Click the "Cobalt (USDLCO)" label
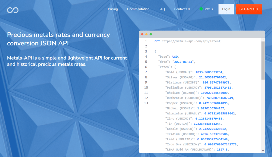 click(180, 129)
